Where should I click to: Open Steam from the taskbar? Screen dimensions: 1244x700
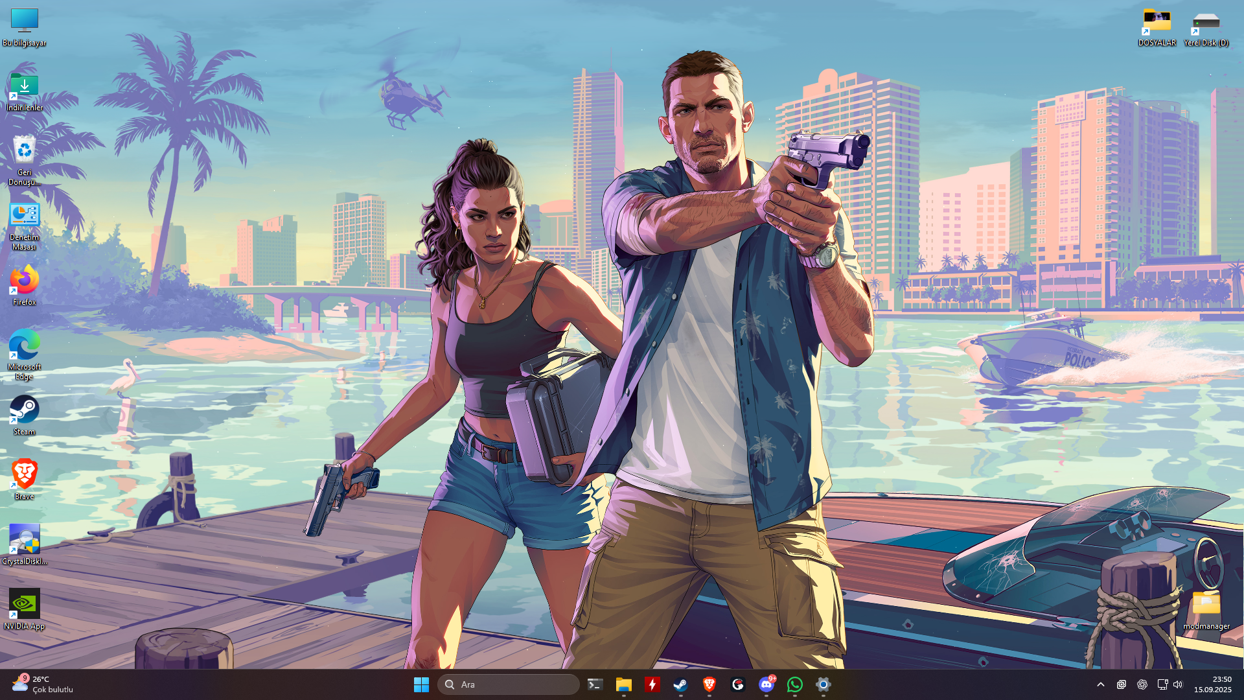pyautogui.click(x=680, y=684)
